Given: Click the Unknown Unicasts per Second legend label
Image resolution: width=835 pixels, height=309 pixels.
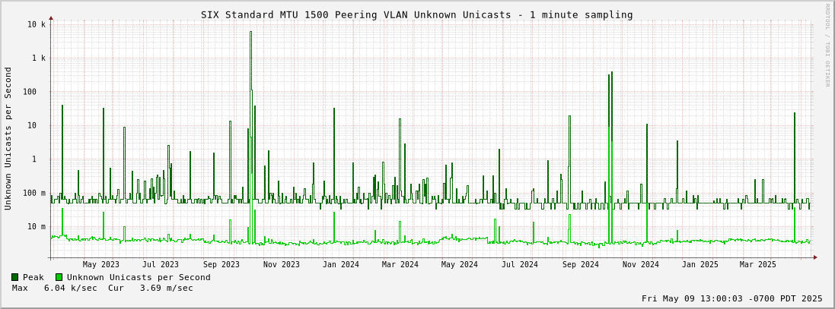Looking at the screenshot, I should click(x=139, y=278).
